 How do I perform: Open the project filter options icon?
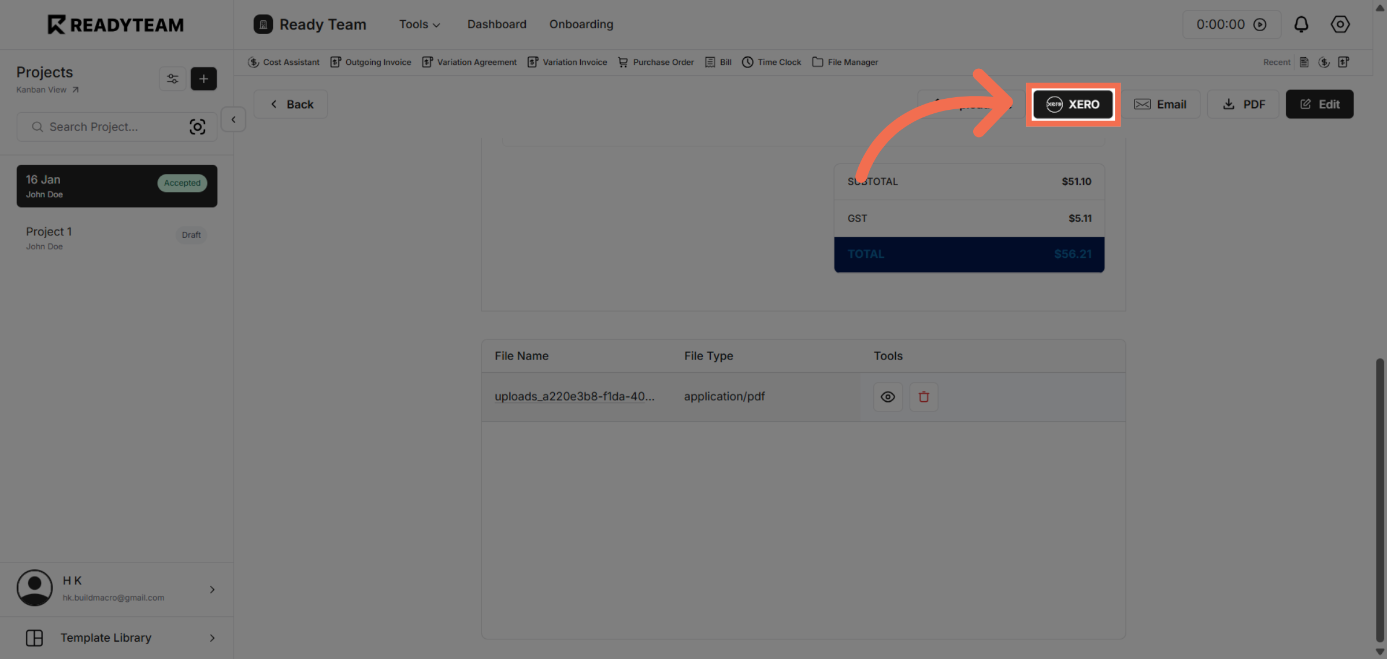click(x=172, y=79)
